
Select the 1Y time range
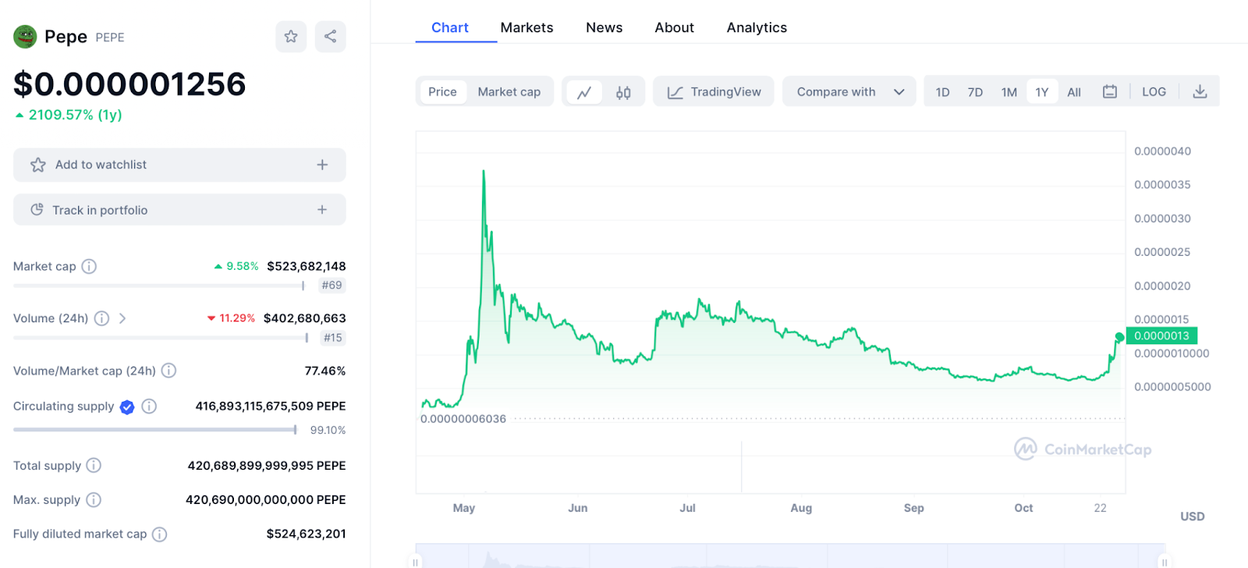click(x=1042, y=92)
